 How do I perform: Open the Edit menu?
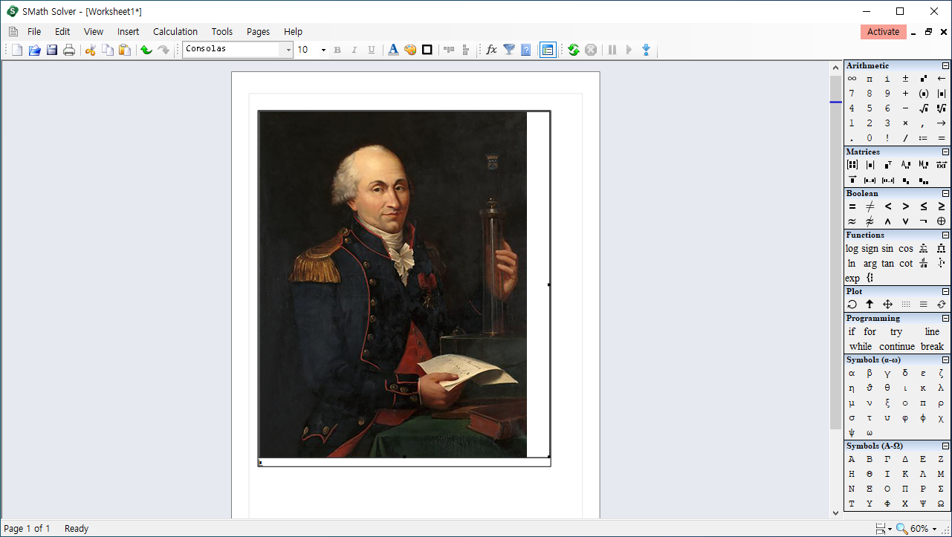pyautogui.click(x=62, y=32)
